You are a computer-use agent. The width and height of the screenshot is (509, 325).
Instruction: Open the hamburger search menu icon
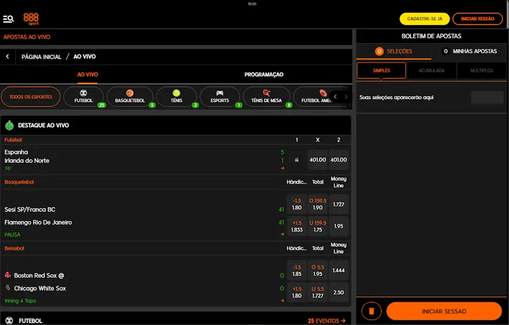click(8, 19)
